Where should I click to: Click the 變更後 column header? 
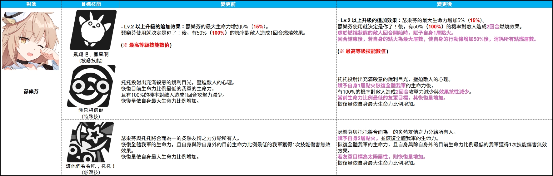click(444, 4)
